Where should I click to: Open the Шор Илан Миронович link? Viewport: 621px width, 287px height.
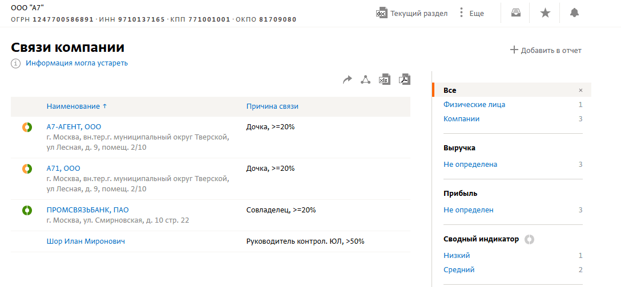tap(86, 241)
